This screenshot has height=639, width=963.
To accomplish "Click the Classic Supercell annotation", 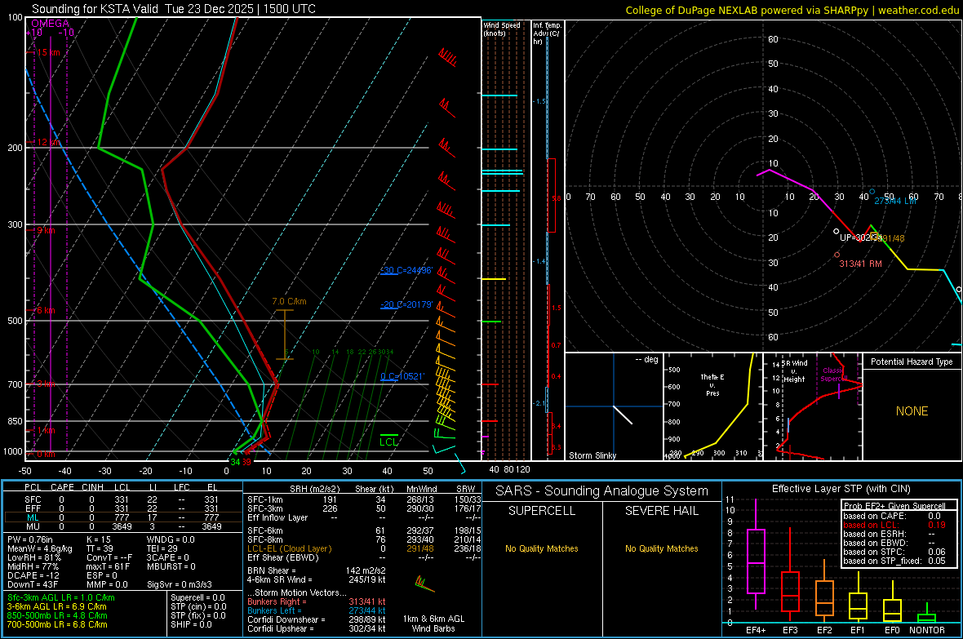I will 833,375.
